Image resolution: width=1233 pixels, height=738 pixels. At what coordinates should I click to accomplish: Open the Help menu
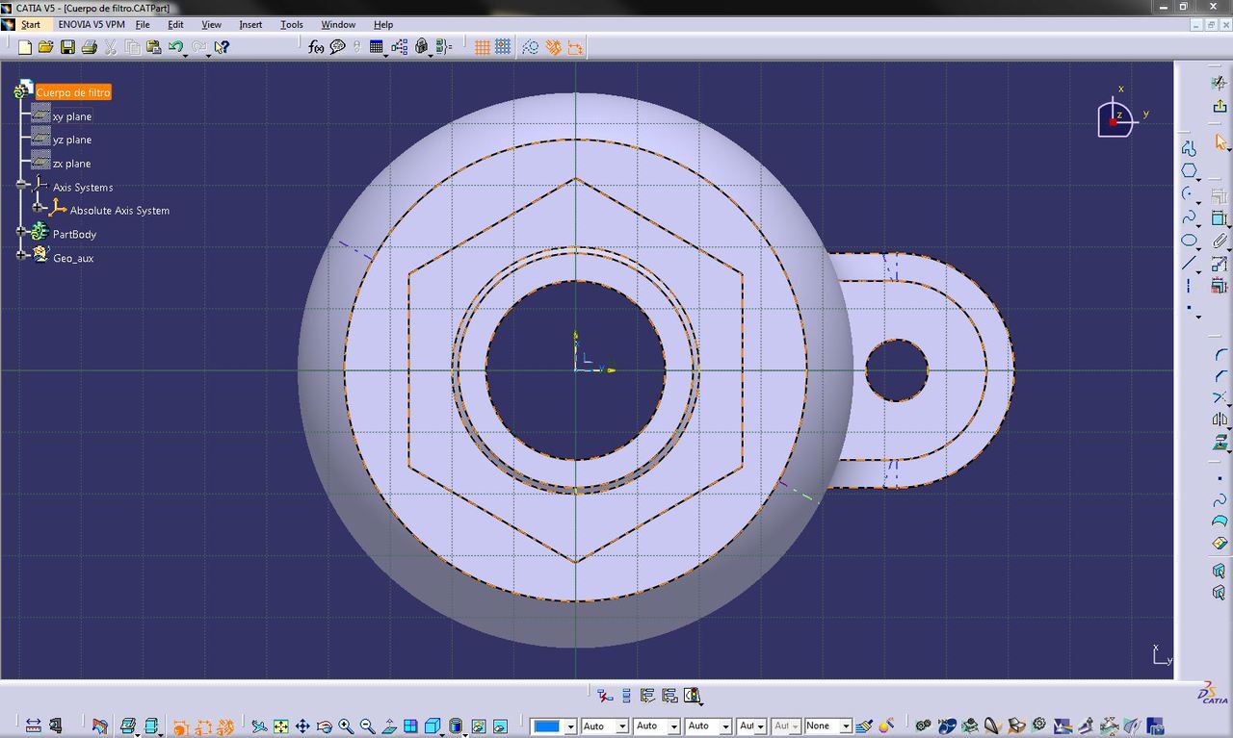coord(383,24)
